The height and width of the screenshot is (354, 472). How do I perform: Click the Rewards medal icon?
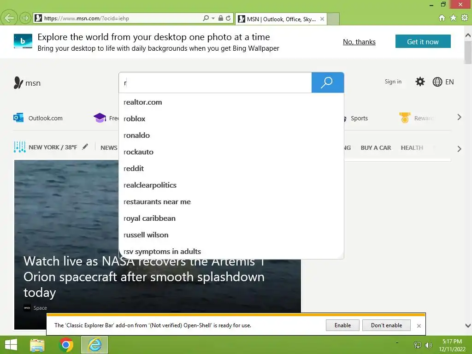click(x=405, y=118)
